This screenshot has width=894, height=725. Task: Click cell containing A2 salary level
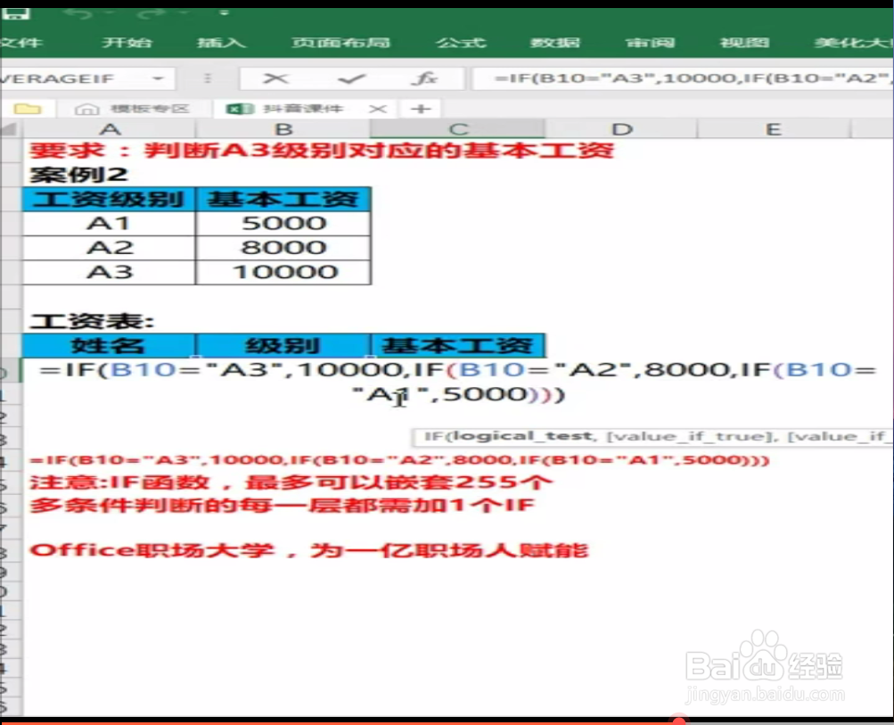pyautogui.click(x=109, y=248)
